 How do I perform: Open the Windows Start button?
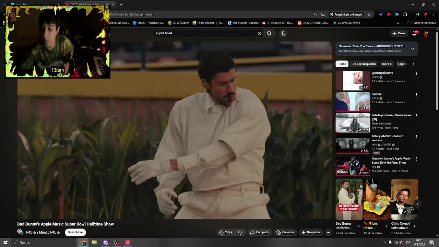tap(5, 243)
